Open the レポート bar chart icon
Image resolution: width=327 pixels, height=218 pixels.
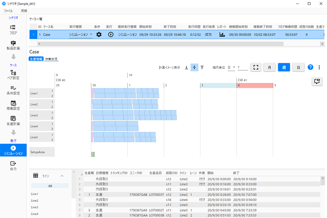coord(222,35)
